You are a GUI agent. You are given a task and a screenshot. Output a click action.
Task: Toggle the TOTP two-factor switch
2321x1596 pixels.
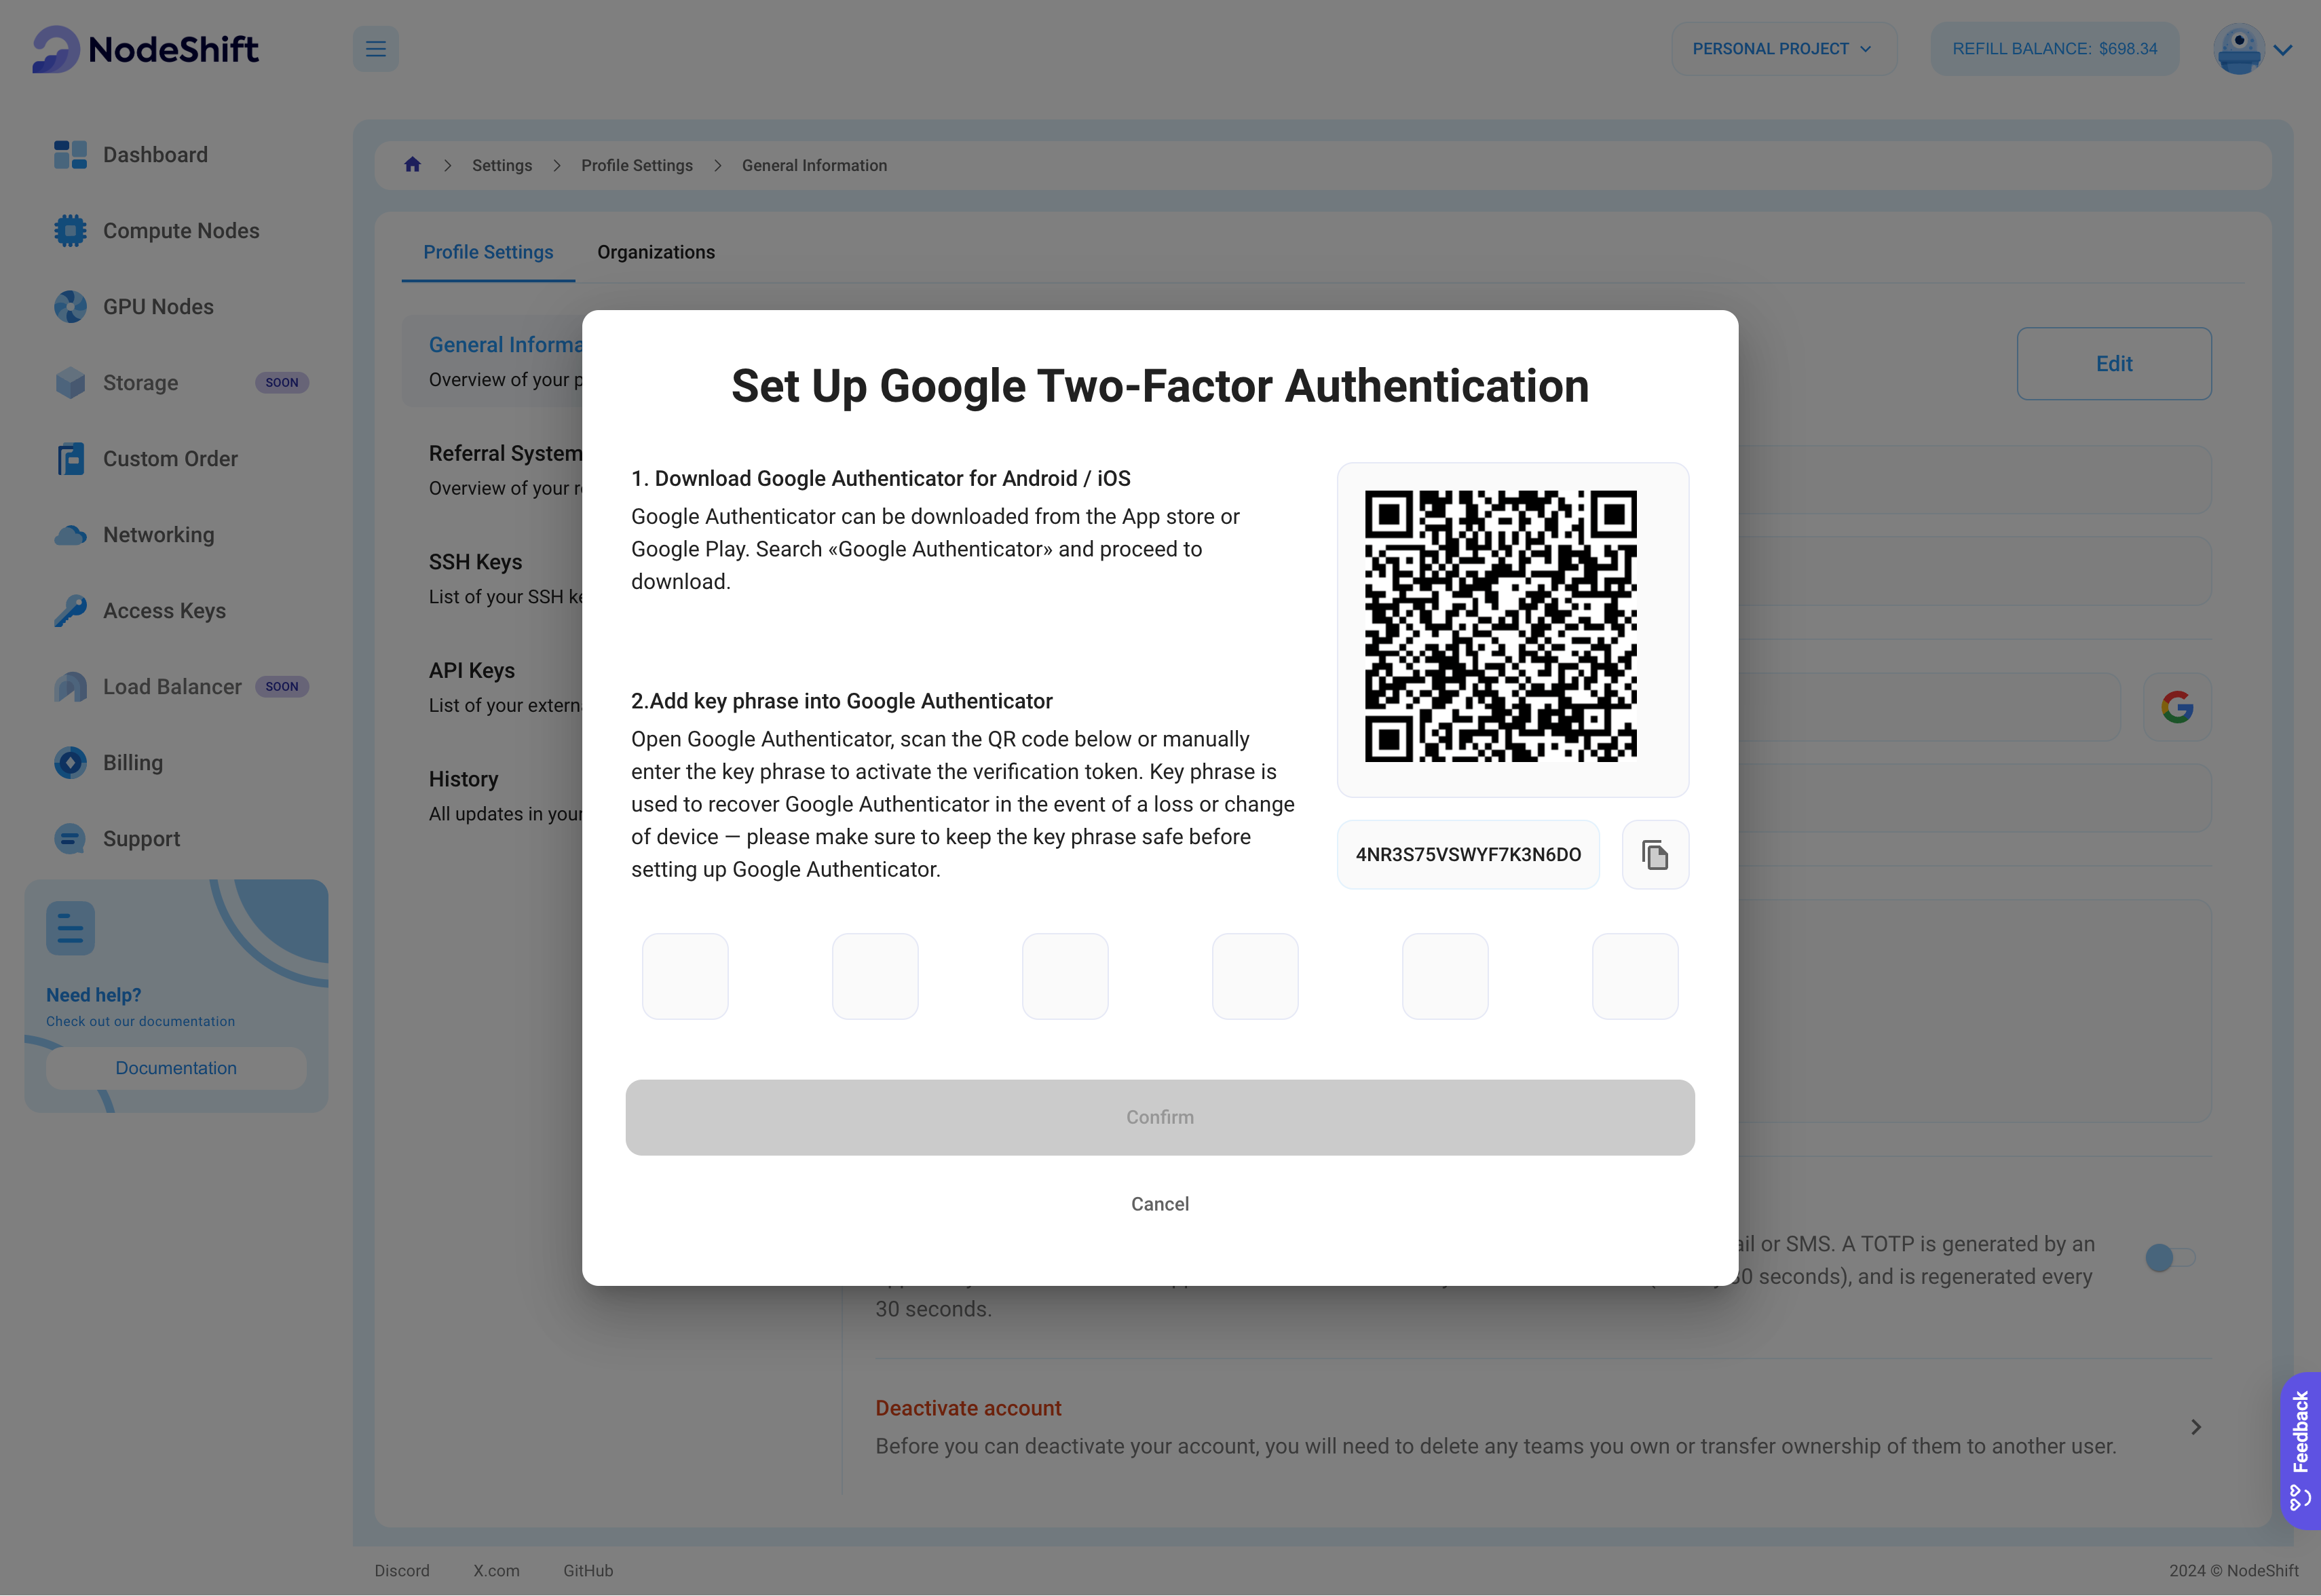2170,1258
